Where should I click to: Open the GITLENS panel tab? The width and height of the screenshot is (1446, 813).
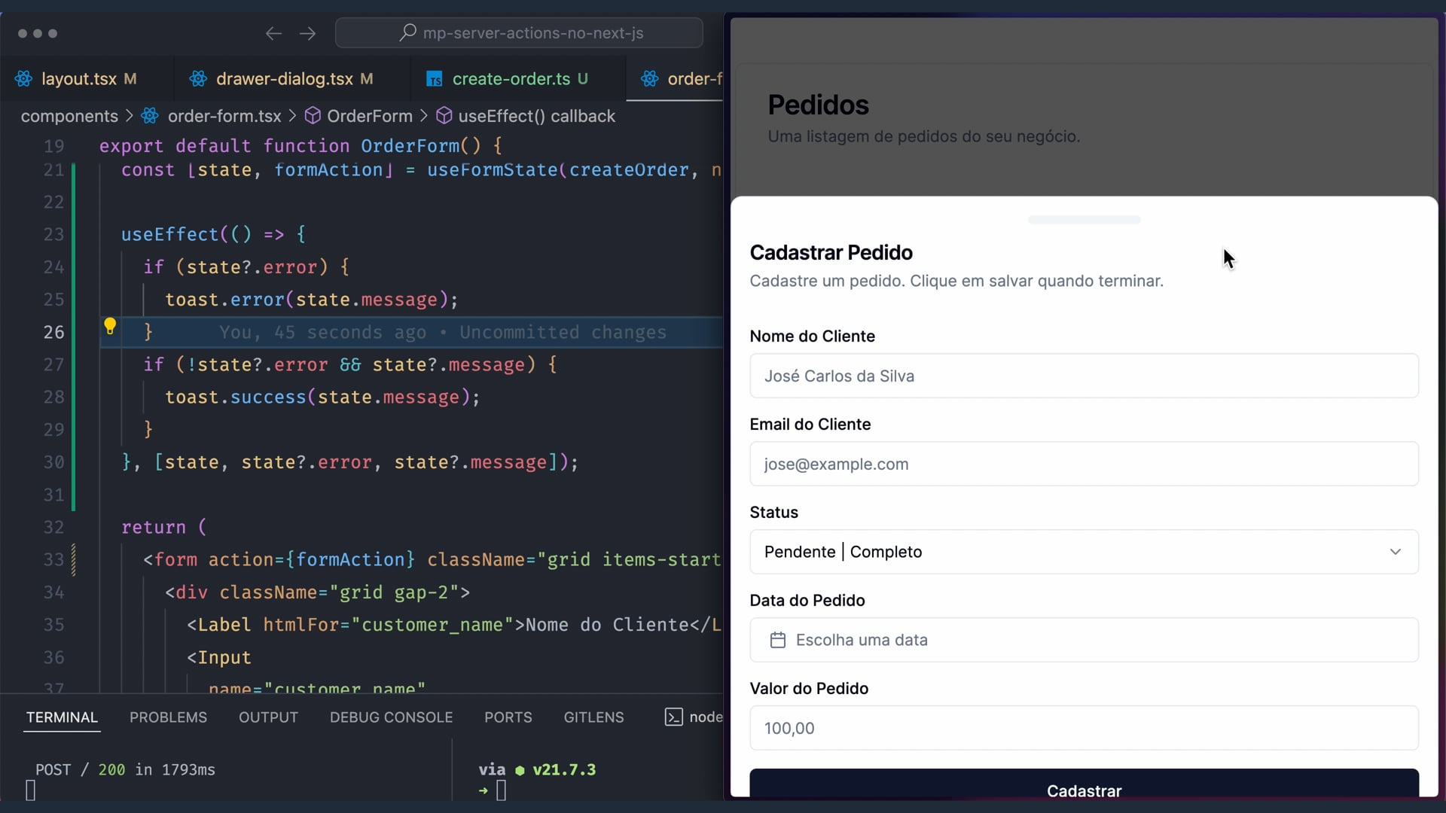(x=593, y=717)
